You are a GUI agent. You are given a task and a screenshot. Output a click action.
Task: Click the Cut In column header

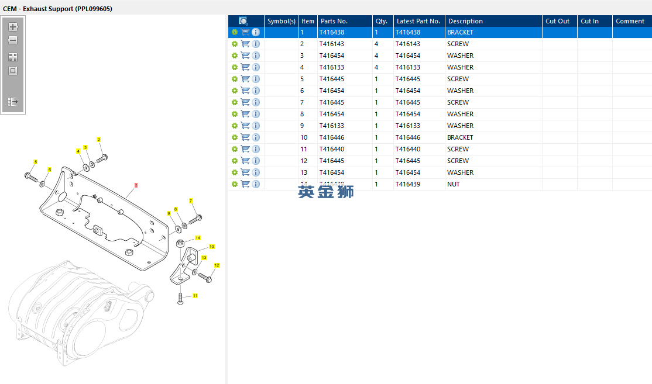(595, 21)
